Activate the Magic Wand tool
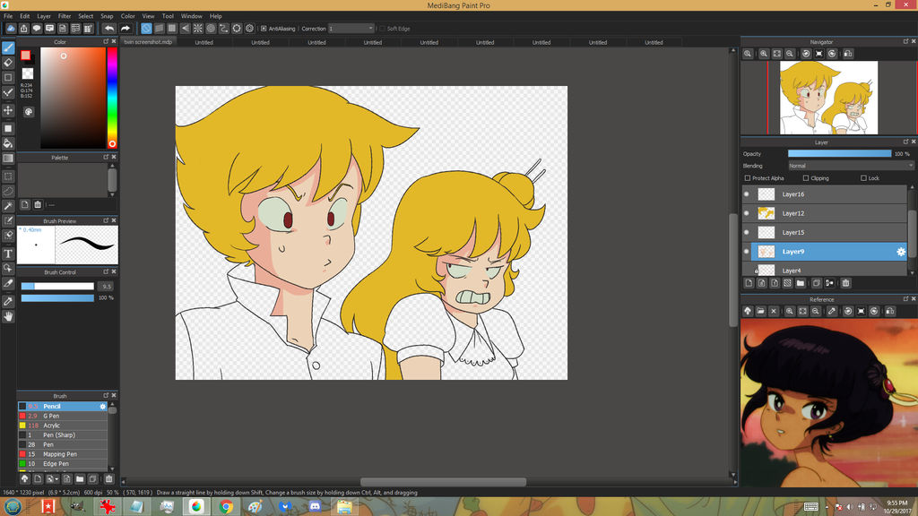The height and width of the screenshot is (516, 918). 8,206
